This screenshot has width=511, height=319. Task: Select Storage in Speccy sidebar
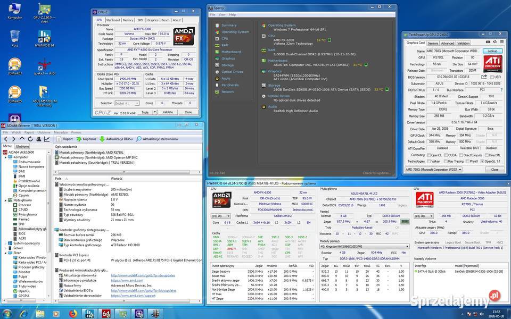(x=227, y=65)
